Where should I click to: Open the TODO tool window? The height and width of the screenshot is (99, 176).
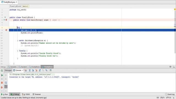pyautogui.click(x=26, y=94)
